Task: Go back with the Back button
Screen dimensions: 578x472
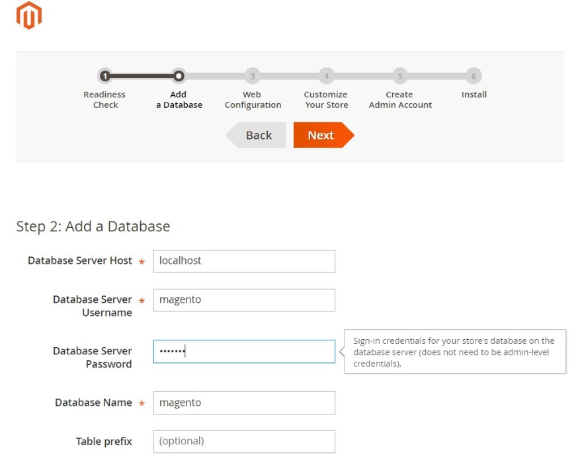Action: 256,136
